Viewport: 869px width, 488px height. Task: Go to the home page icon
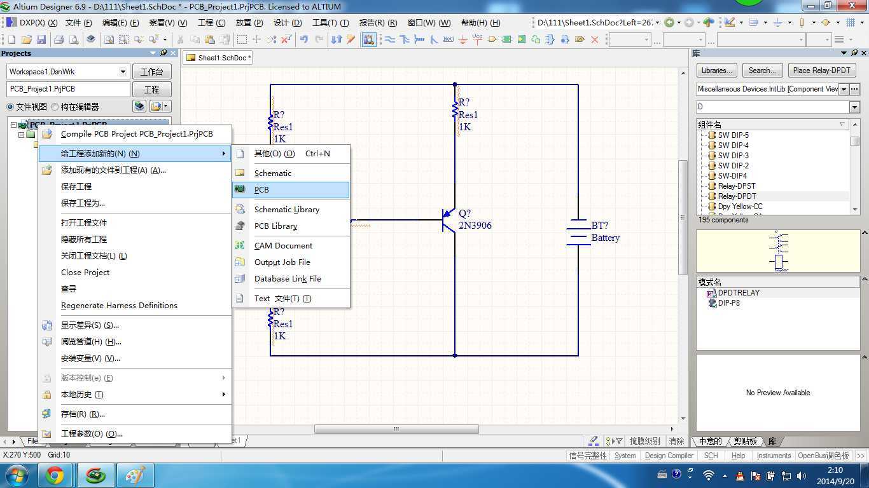709,22
